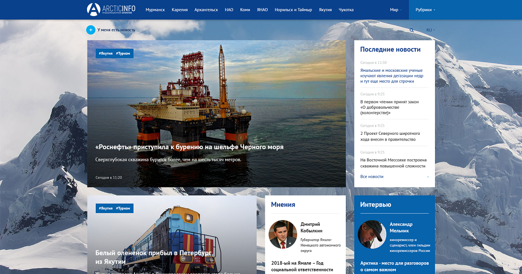
Task: Open news about Ямальские и московские ученые
Action: 391,76
